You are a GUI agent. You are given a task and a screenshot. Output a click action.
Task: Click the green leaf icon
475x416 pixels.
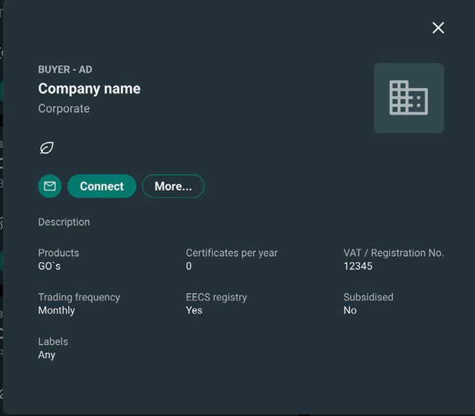point(47,148)
